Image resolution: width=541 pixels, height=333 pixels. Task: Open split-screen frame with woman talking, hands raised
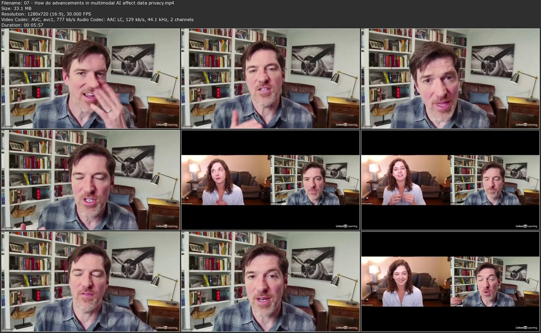450,180
